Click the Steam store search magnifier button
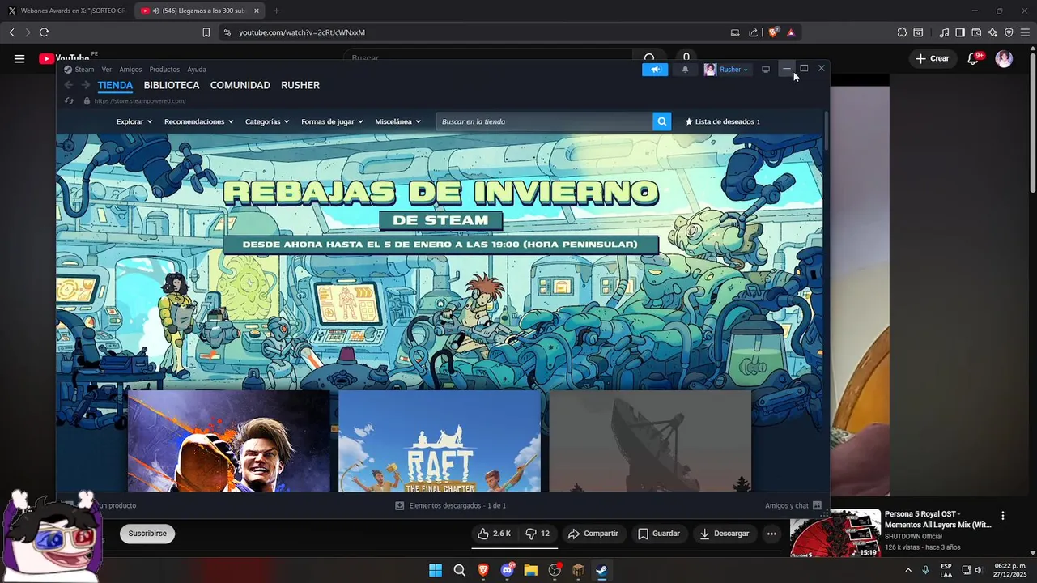The height and width of the screenshot is (583, 1037). [x=662, y=121]
